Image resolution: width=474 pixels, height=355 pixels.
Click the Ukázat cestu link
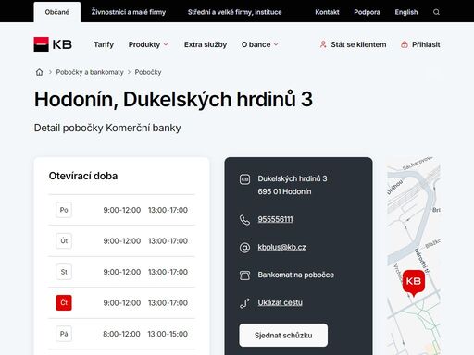tap(280, 302)
